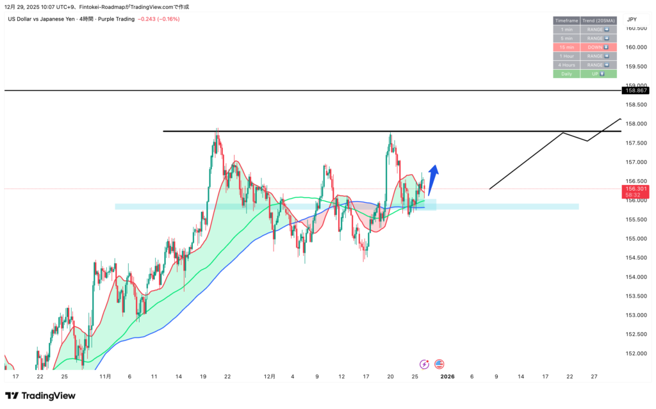
Task: Click the 2026 label on time axis
Action: [447, 376]
